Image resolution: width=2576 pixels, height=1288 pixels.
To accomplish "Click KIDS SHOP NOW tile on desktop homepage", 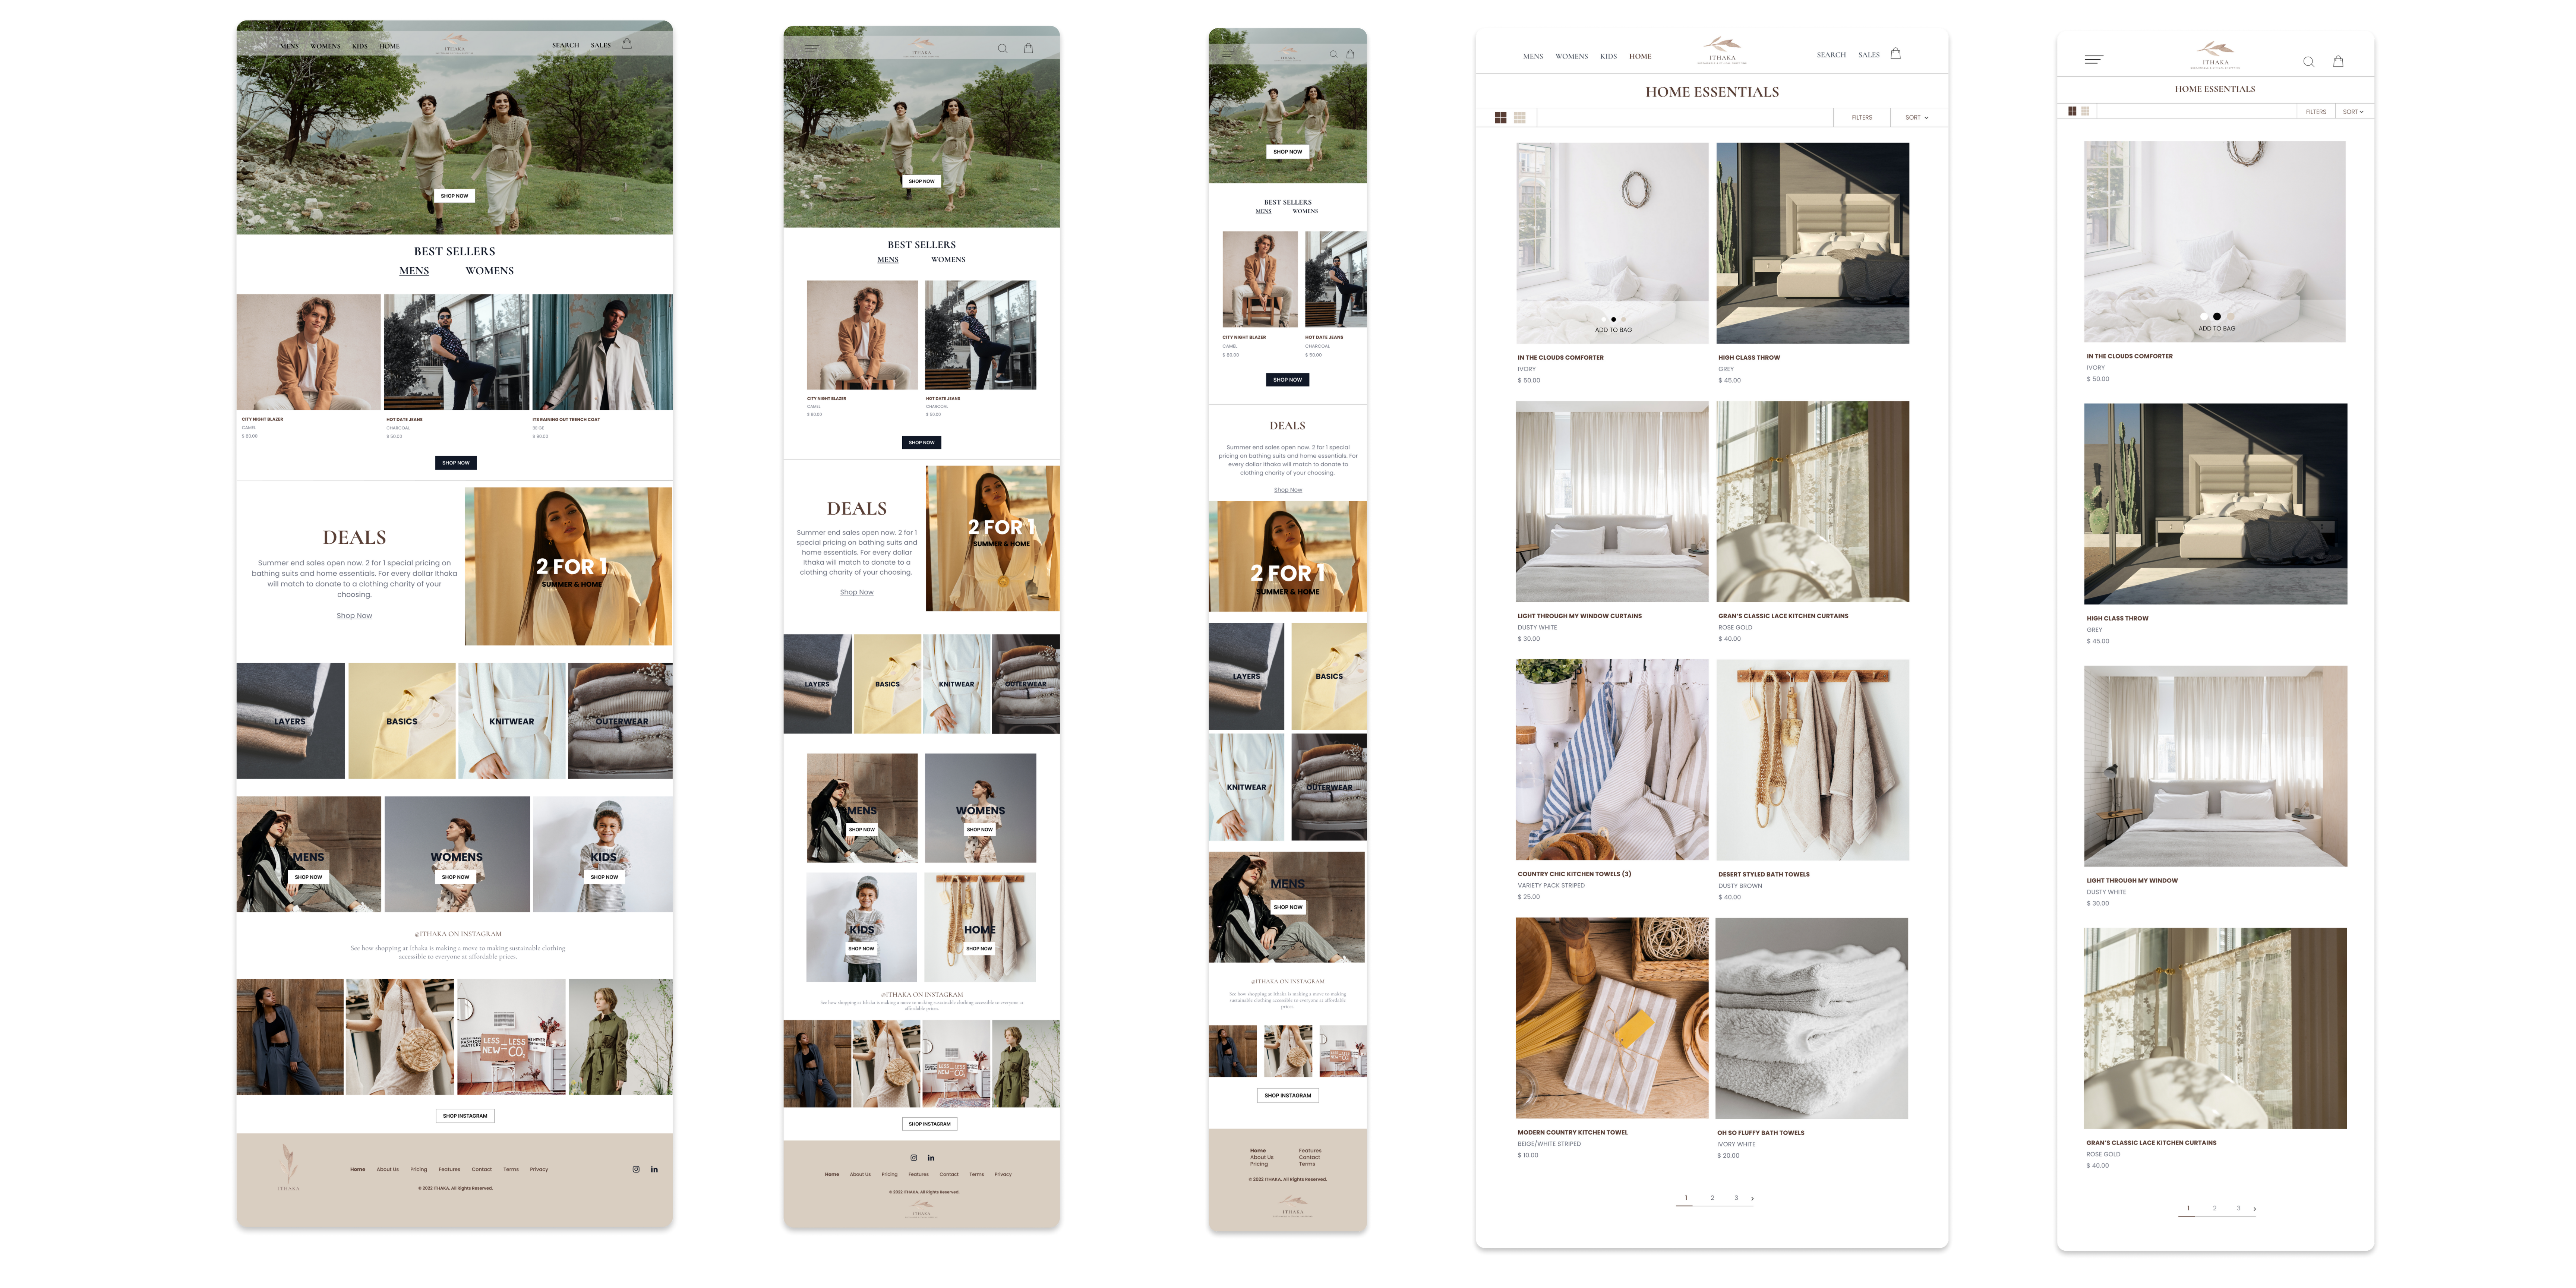I will [x=603, y=854].
